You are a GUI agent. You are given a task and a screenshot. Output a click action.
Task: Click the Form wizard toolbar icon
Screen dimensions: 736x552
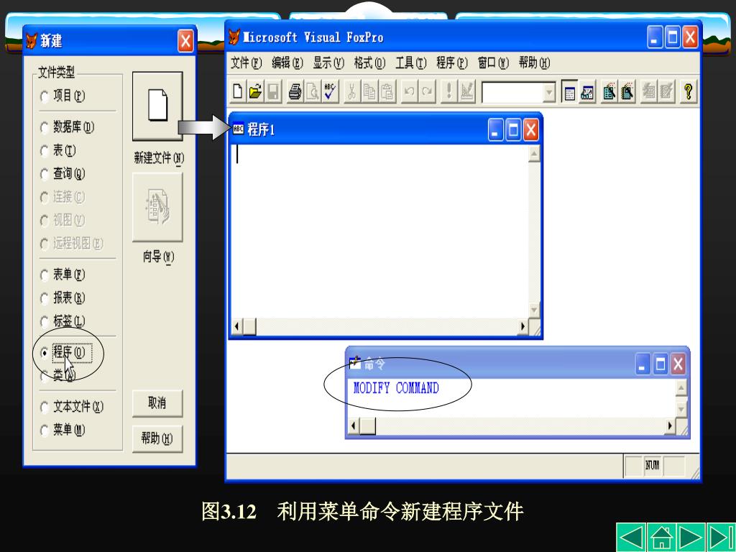pyautogui.click(x=609, y=91)
